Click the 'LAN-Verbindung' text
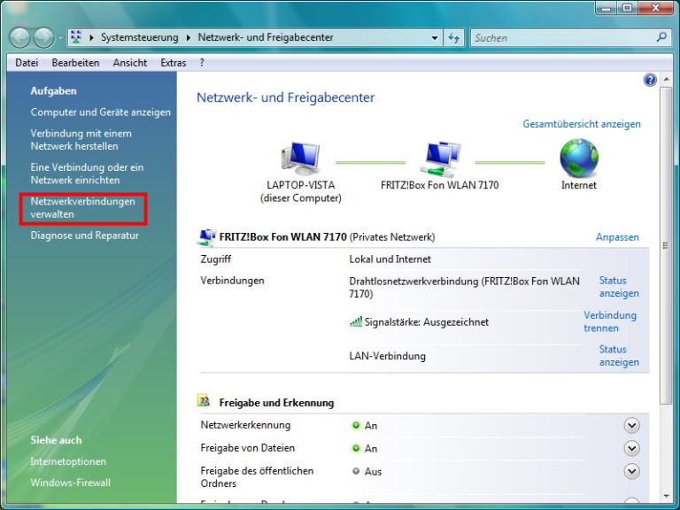680x510 pixels. pos(387,356)
